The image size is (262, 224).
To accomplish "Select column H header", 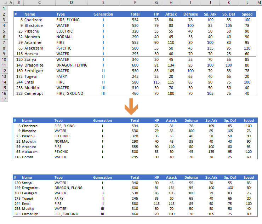I will coord(171,3).
